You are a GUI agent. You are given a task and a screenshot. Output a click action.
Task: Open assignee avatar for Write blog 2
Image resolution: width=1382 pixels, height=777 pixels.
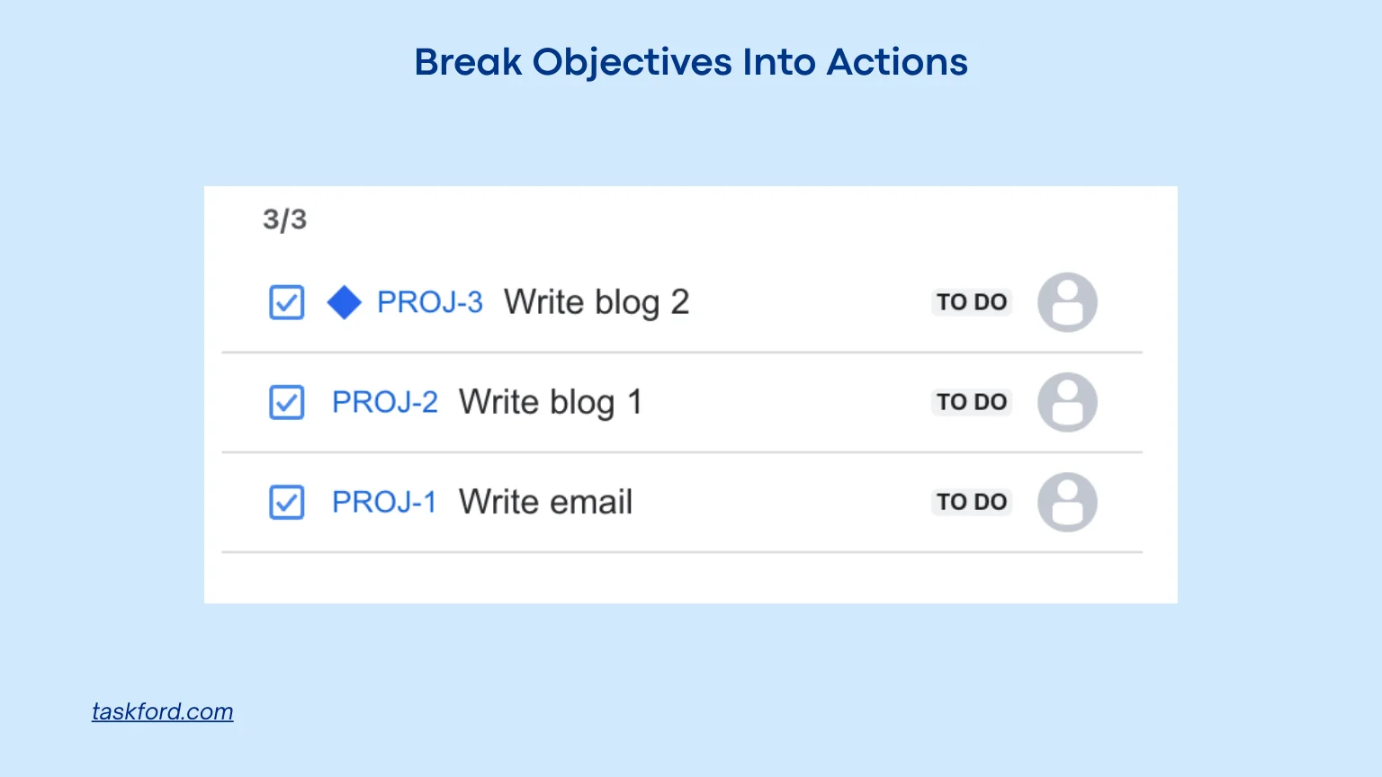1067,302
